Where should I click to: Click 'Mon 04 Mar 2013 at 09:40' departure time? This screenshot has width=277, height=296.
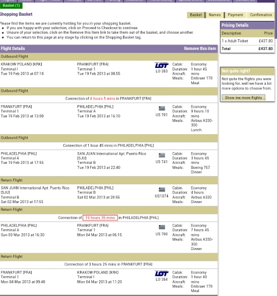[x=23, y=282]
